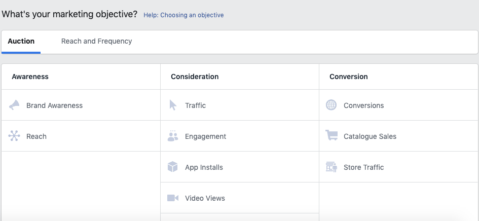This screenshot has height=221, width=479.
Task: Click the App Installs box icon
Action: pos(173,167)
